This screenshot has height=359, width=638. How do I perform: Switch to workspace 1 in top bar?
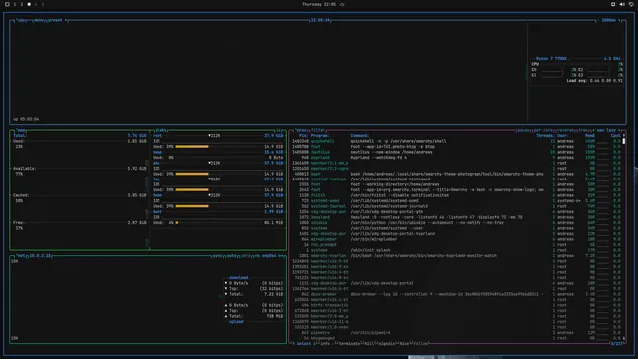15,4
